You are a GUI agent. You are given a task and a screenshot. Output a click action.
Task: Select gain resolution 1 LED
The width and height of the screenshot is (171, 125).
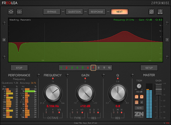(x=98, y=112)
